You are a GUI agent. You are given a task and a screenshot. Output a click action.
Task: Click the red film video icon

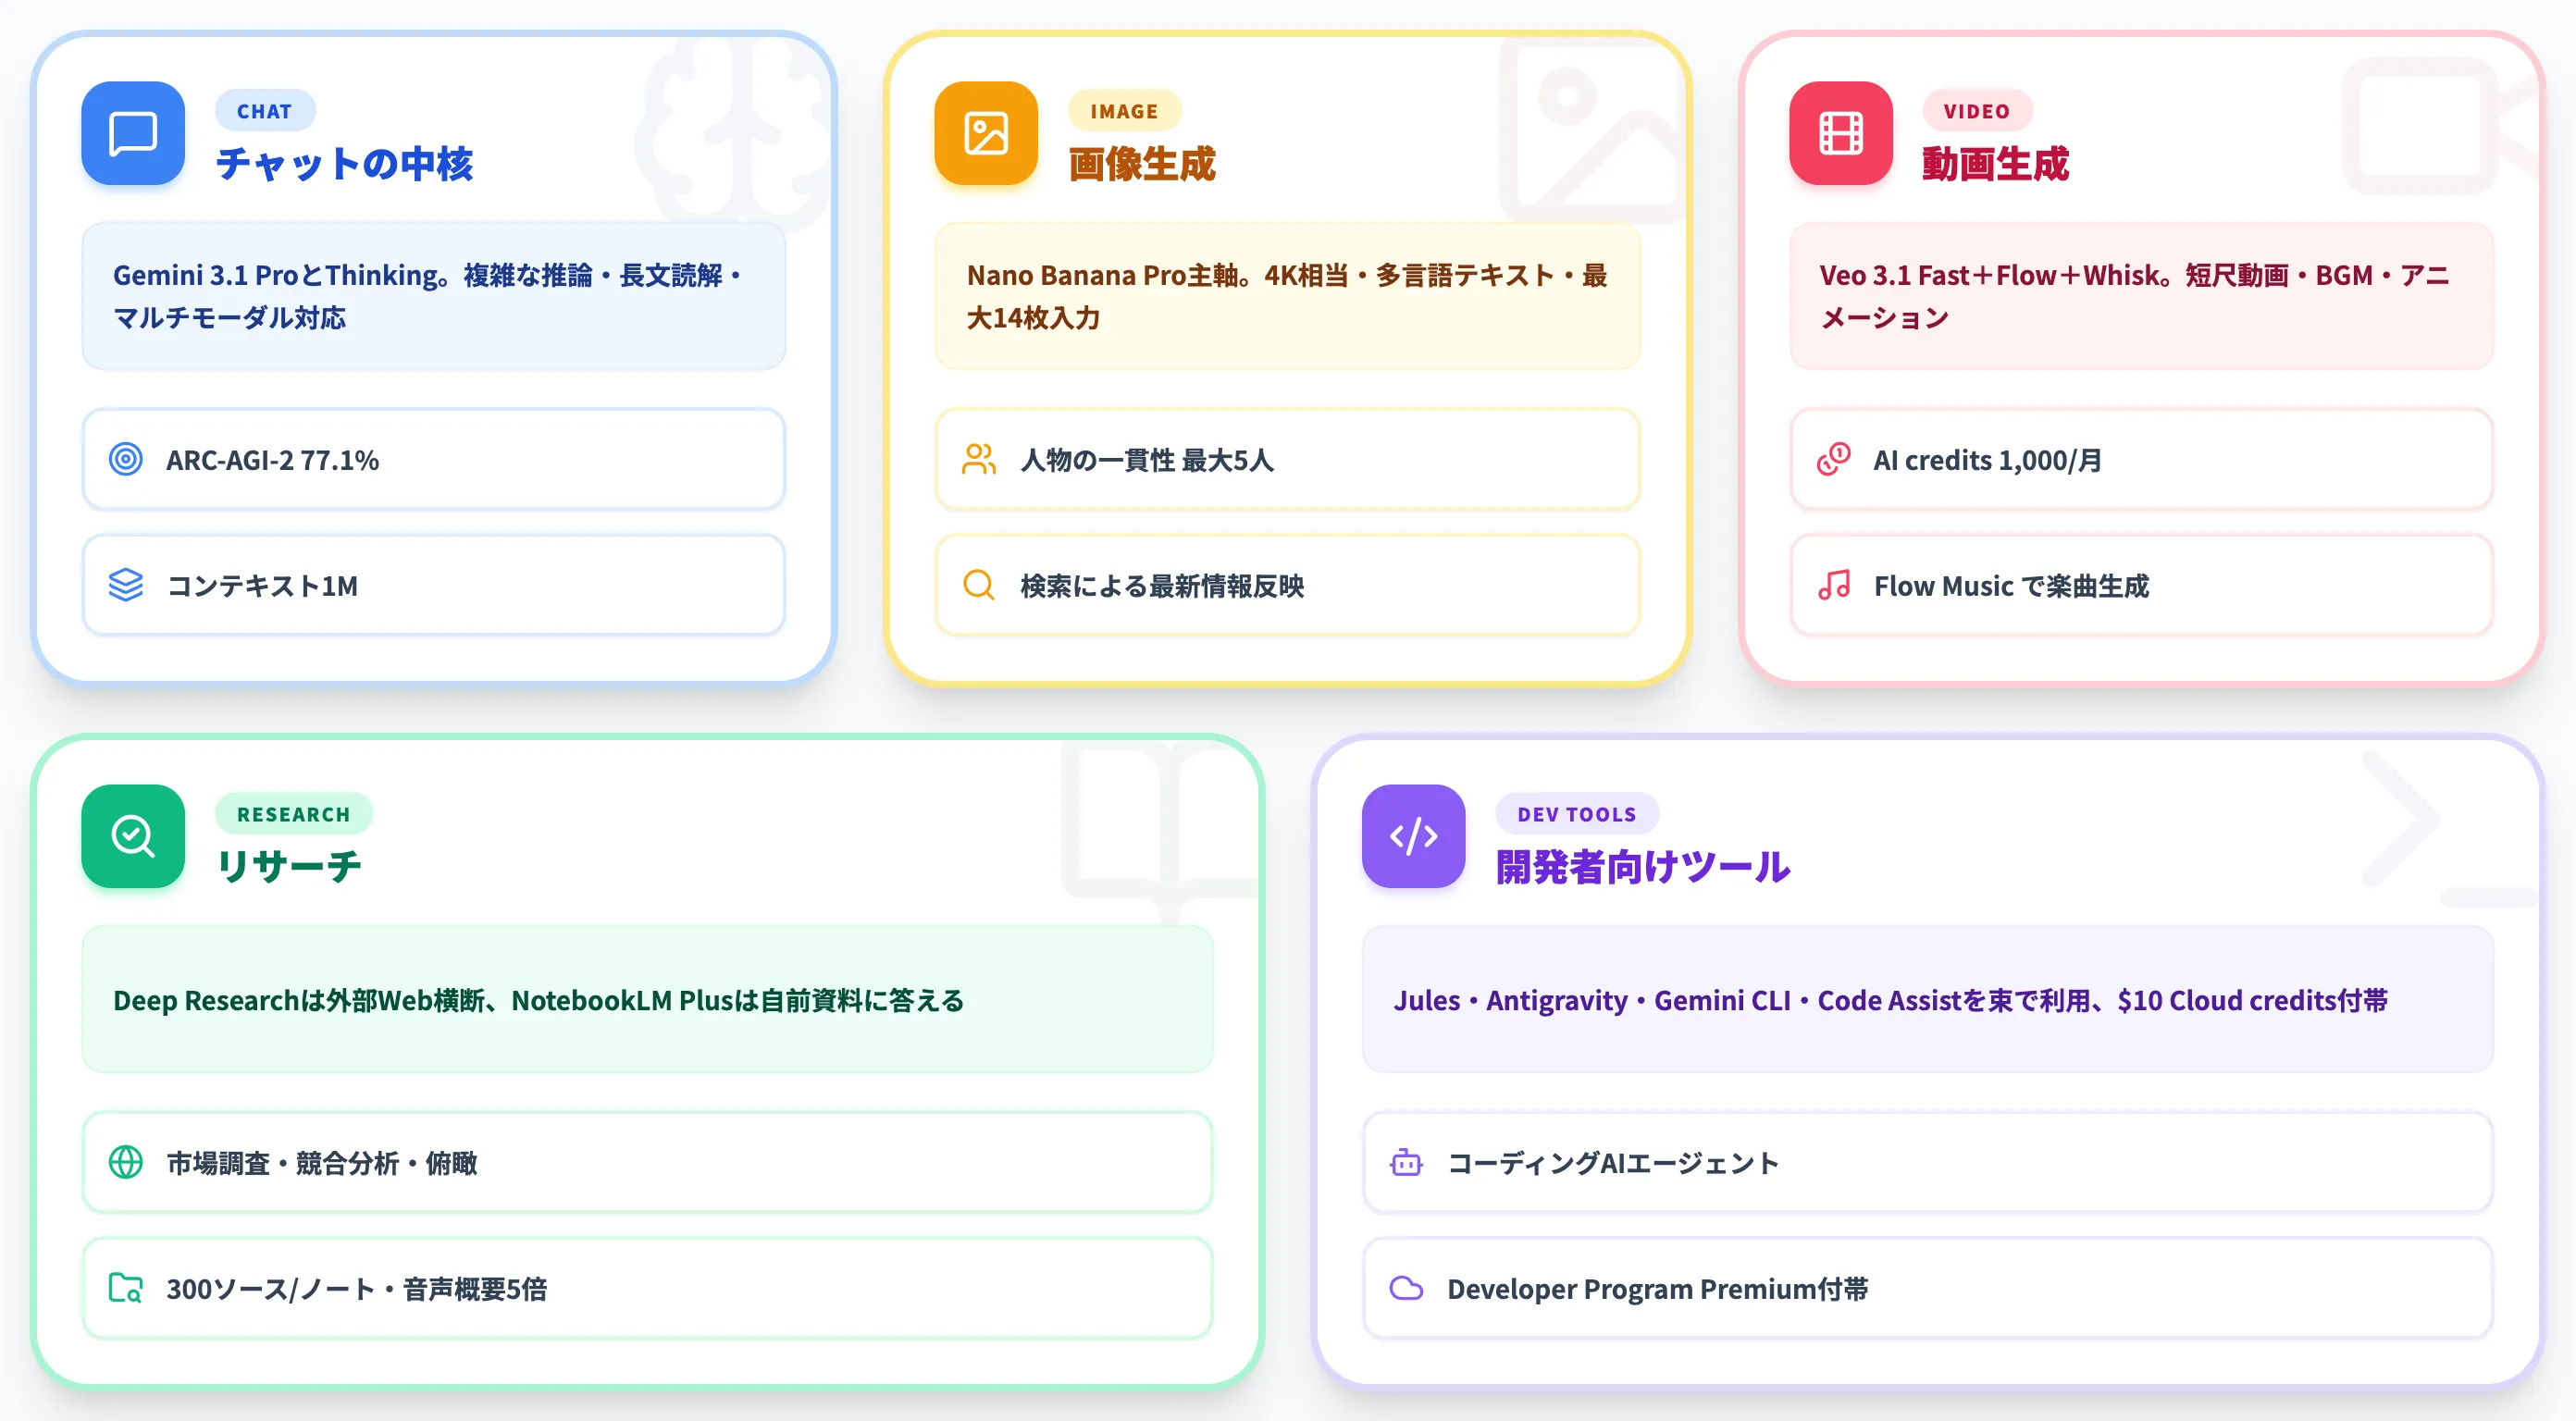pyautogui.click(x=1841, y=133)
